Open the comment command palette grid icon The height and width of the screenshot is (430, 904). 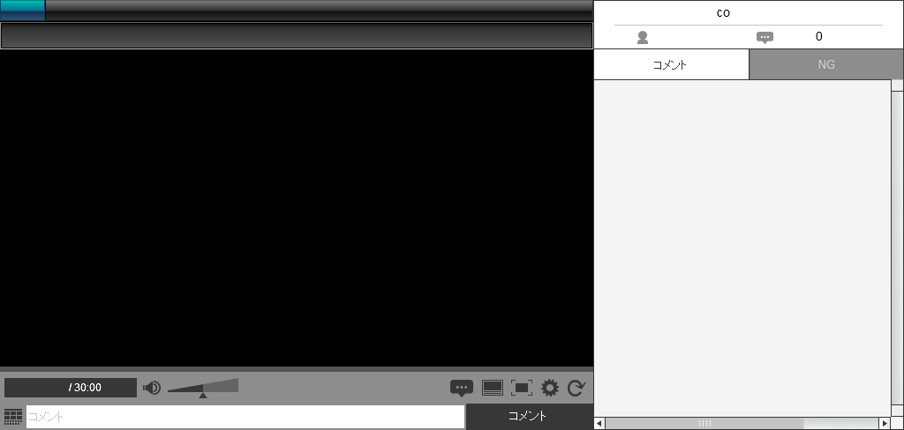[13, 417]
